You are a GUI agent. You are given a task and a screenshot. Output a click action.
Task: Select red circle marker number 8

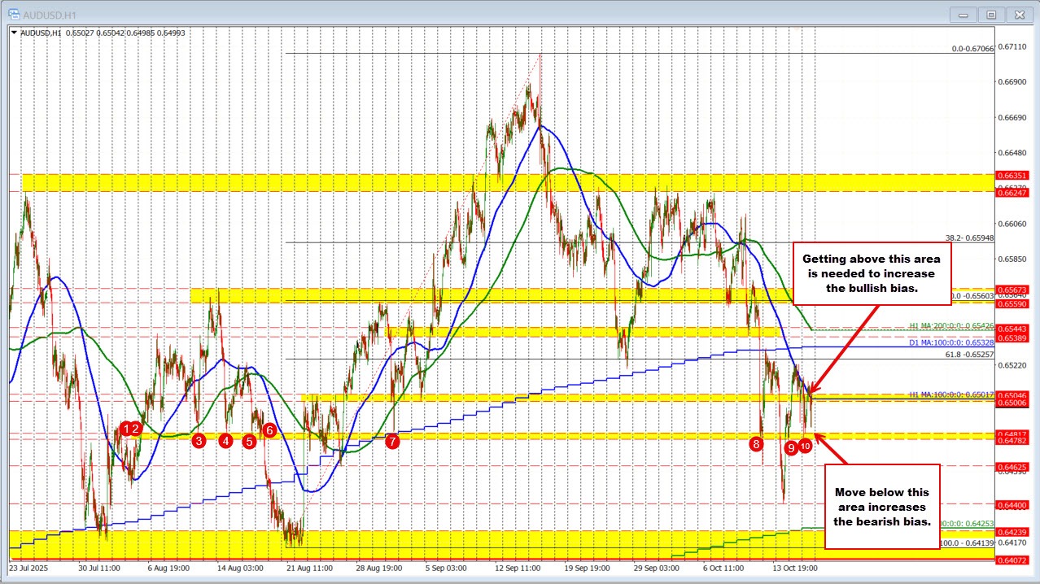pyautogui.click(x=757, y=443)
